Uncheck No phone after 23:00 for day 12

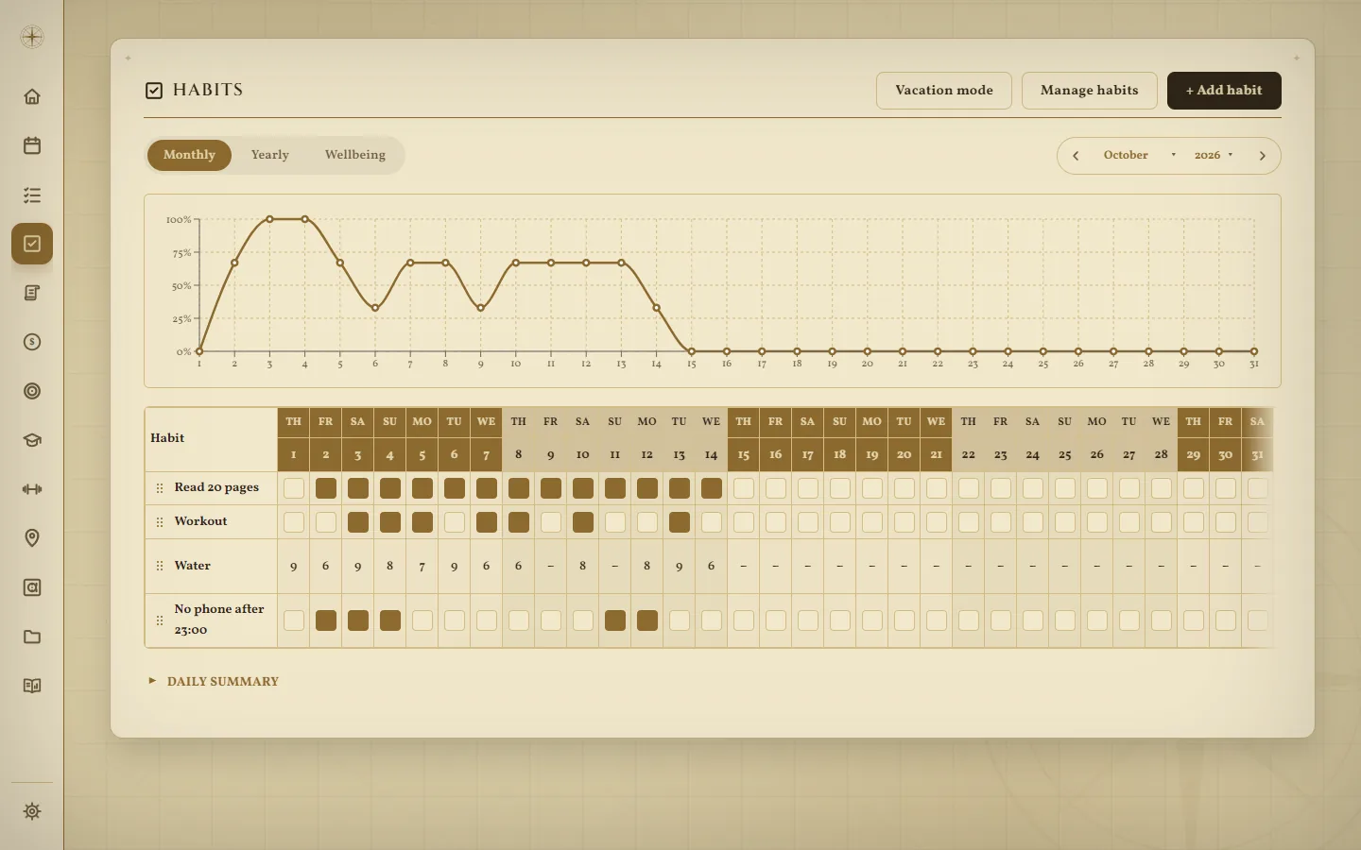[647, 620]
